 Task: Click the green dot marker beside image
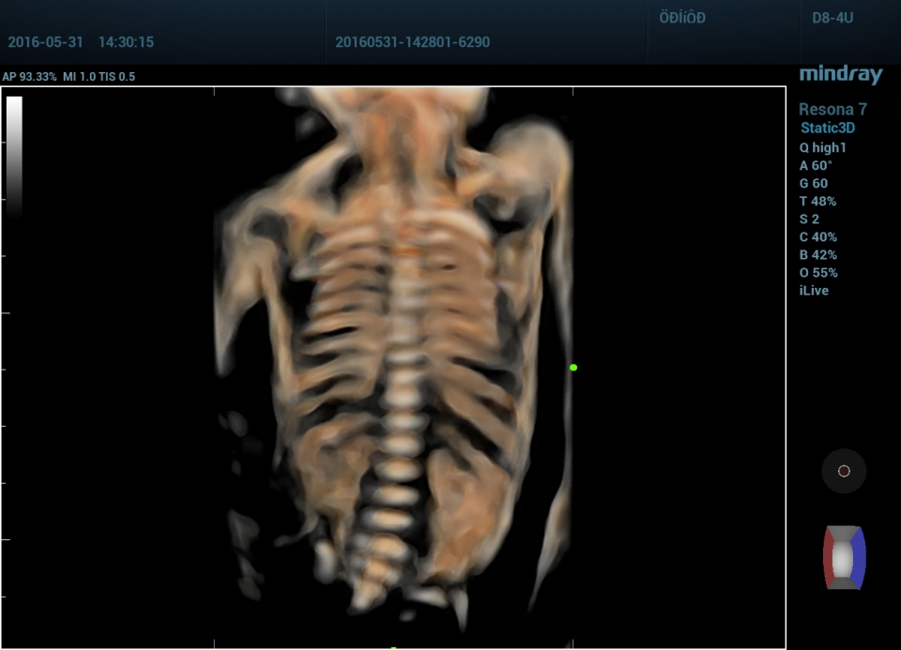(573, 368)
